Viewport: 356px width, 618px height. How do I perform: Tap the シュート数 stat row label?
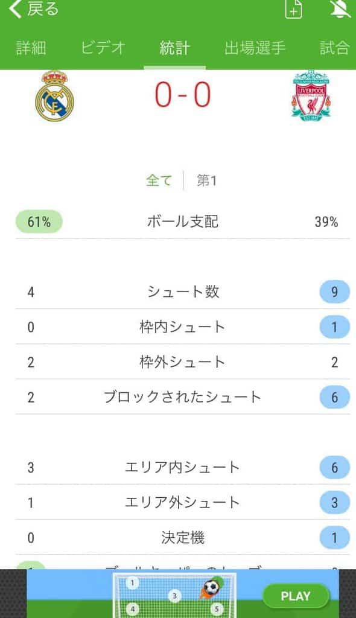point(183,291)
